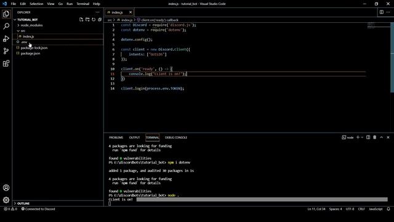Viewport: 394px width, 222px height.
Task: Open the Terminal menu
Action: 83,4
